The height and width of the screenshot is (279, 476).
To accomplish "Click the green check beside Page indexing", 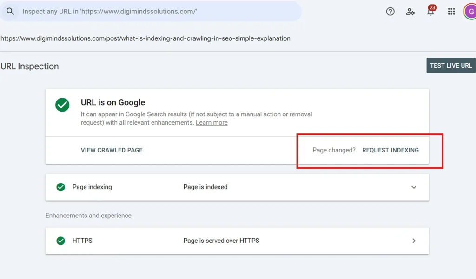I will 61,187.
